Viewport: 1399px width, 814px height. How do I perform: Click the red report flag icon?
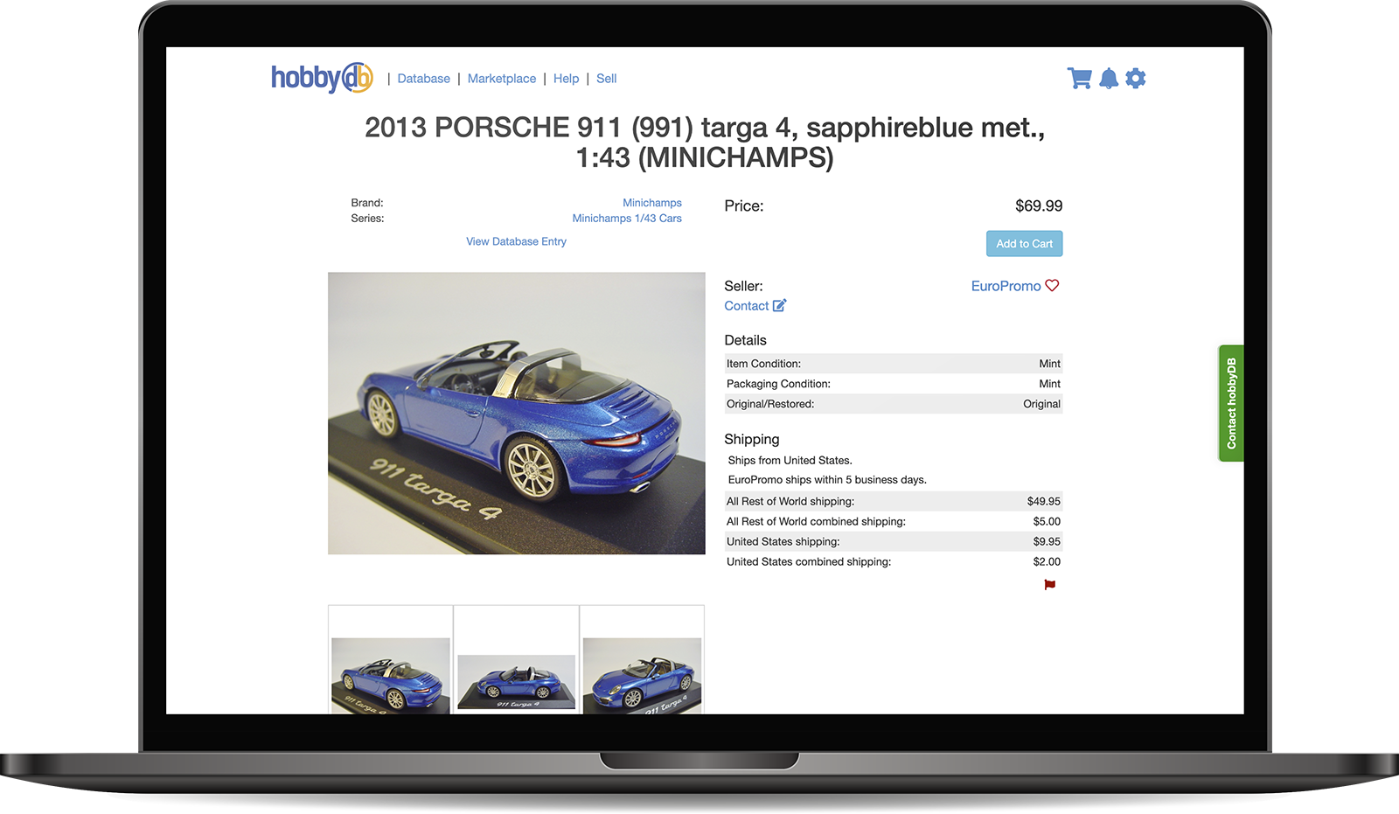[1049, 585]
